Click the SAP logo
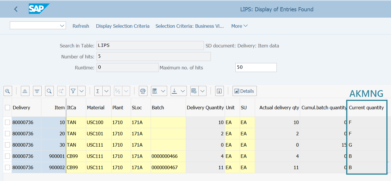 (39, 9)
